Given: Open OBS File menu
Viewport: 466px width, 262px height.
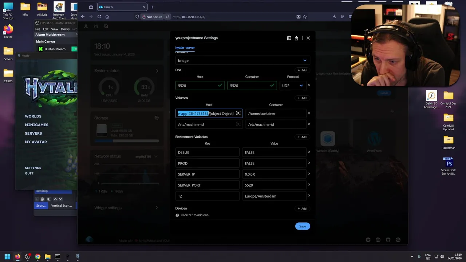Looking at the screenshot, I should (38, 29).
